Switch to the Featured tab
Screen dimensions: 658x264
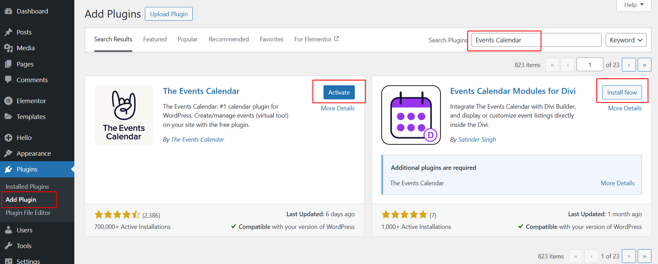pos(155,39)
